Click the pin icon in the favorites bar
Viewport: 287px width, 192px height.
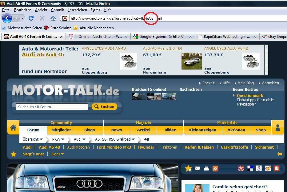point(279,154)
